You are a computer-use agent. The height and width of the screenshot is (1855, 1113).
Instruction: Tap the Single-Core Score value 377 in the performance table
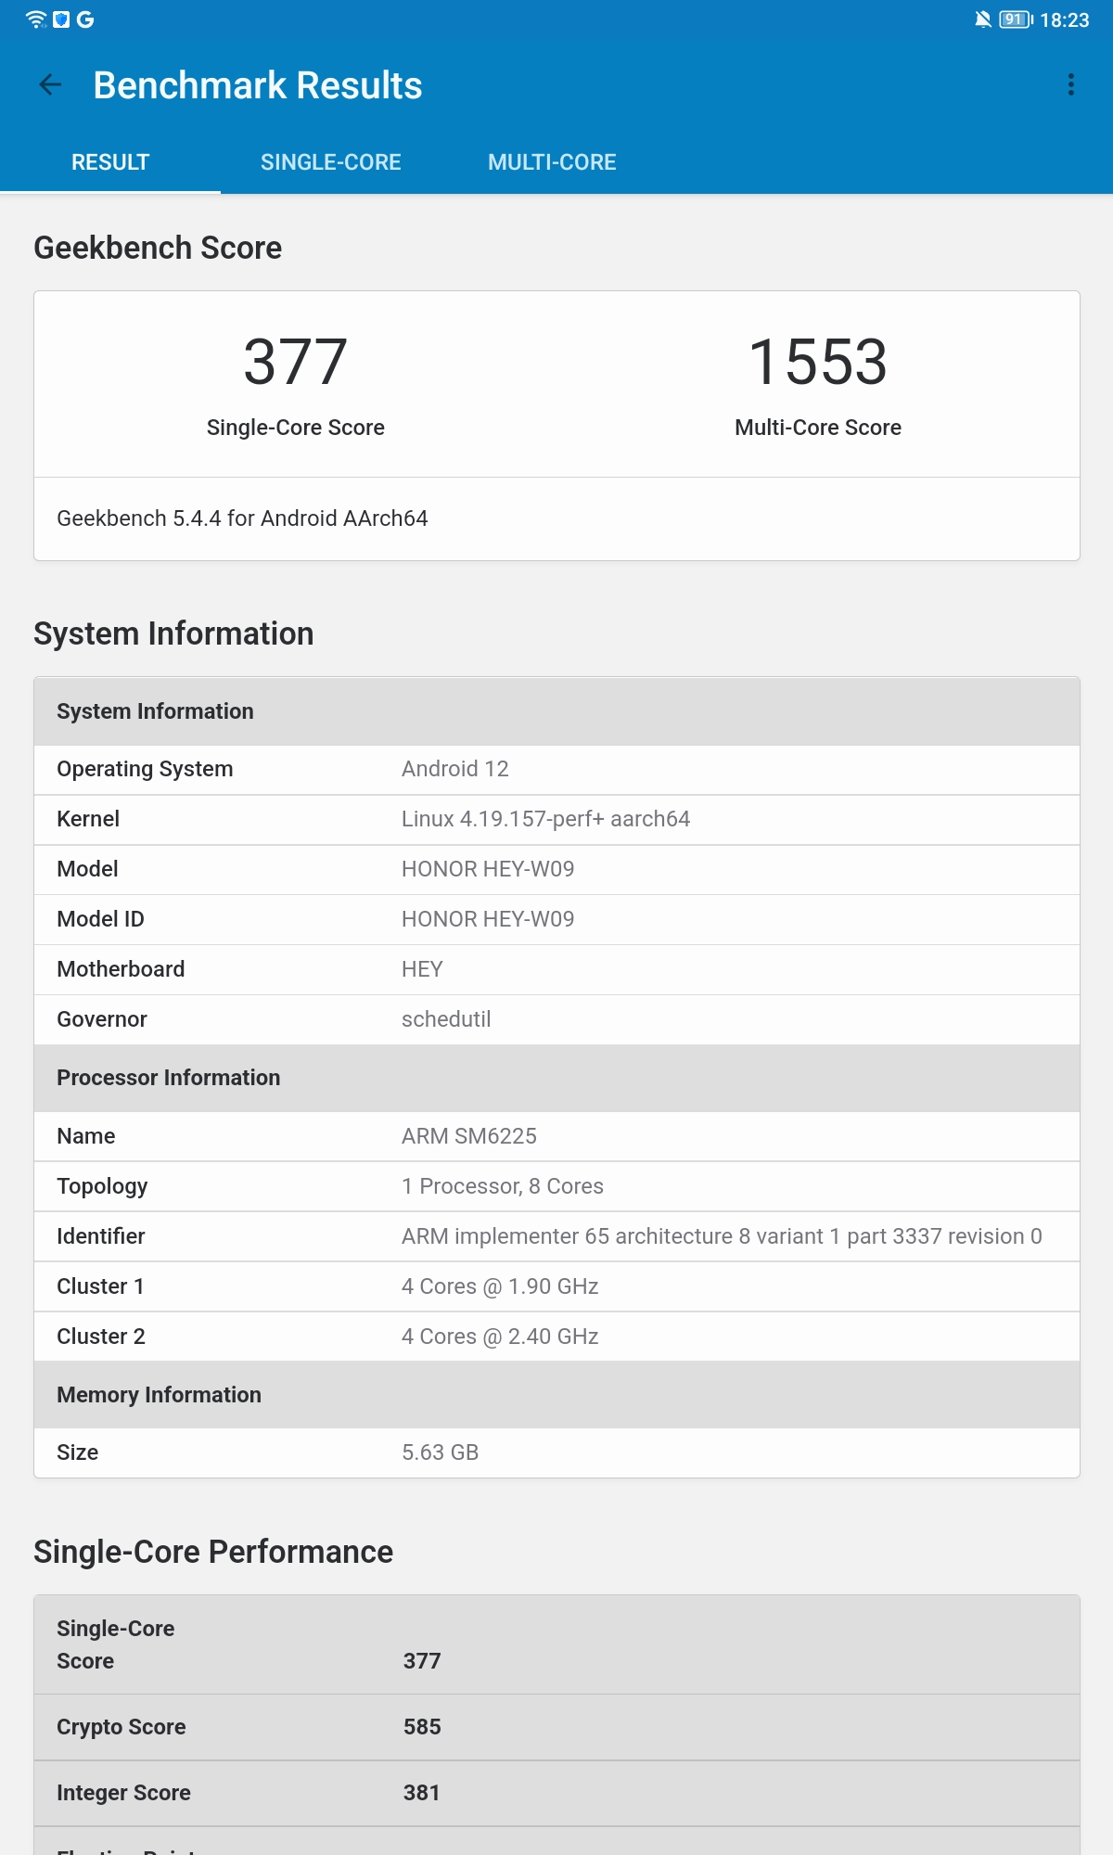pos(422,1661)
